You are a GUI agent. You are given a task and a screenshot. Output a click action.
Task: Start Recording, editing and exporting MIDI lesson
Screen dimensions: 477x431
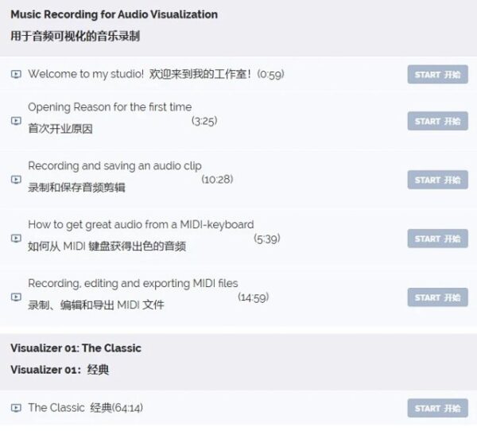437,297
